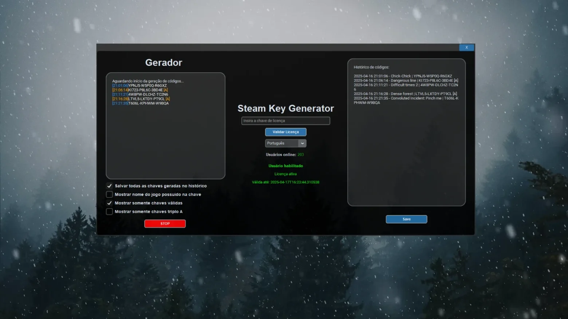Click the "Dangerous line" history entry
568x319 pixels.
406,81
